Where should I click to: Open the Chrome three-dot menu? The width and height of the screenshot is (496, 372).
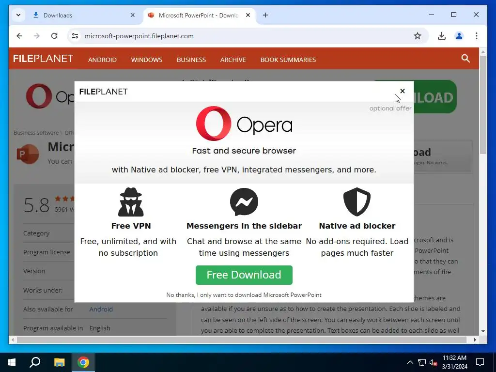(x=477, y=36)
